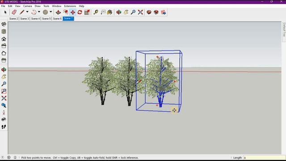Select the Circle shape tool
The height and width of the screenshot is (161, 286).
pos(45,12)
